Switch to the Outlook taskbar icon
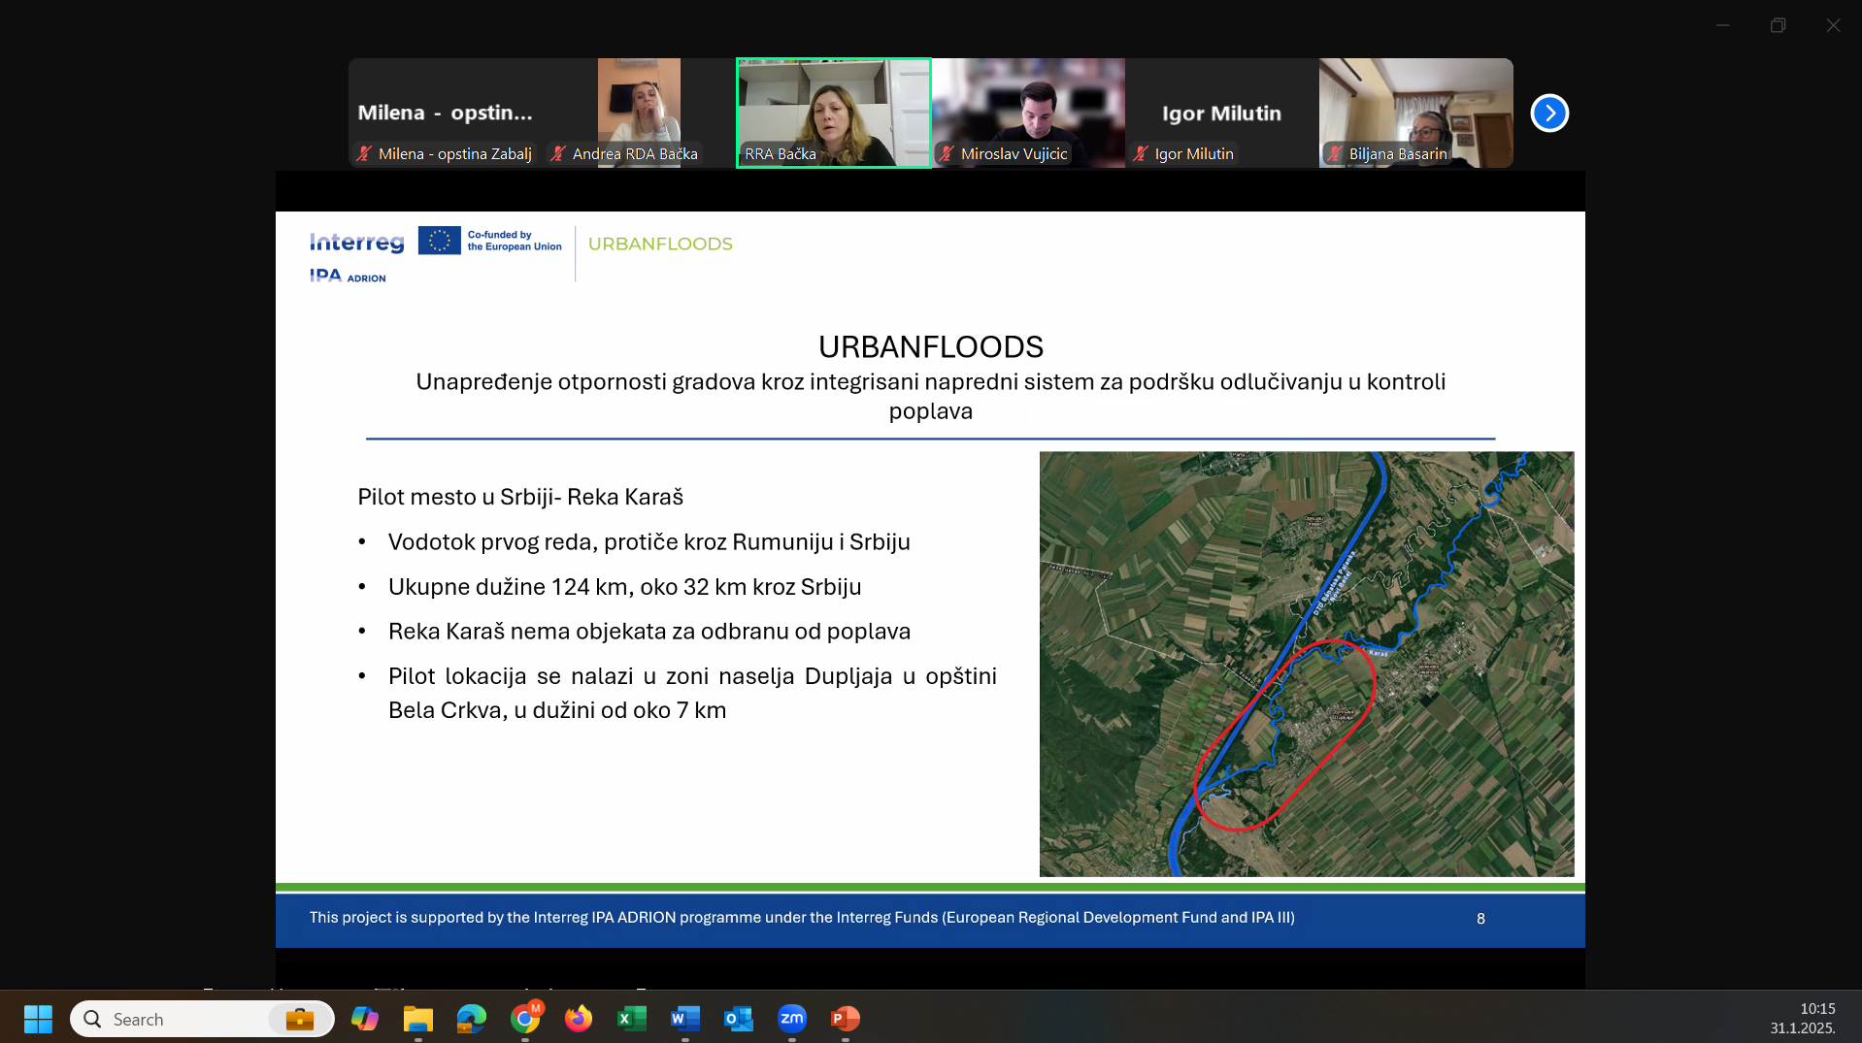 [738, 1018]
